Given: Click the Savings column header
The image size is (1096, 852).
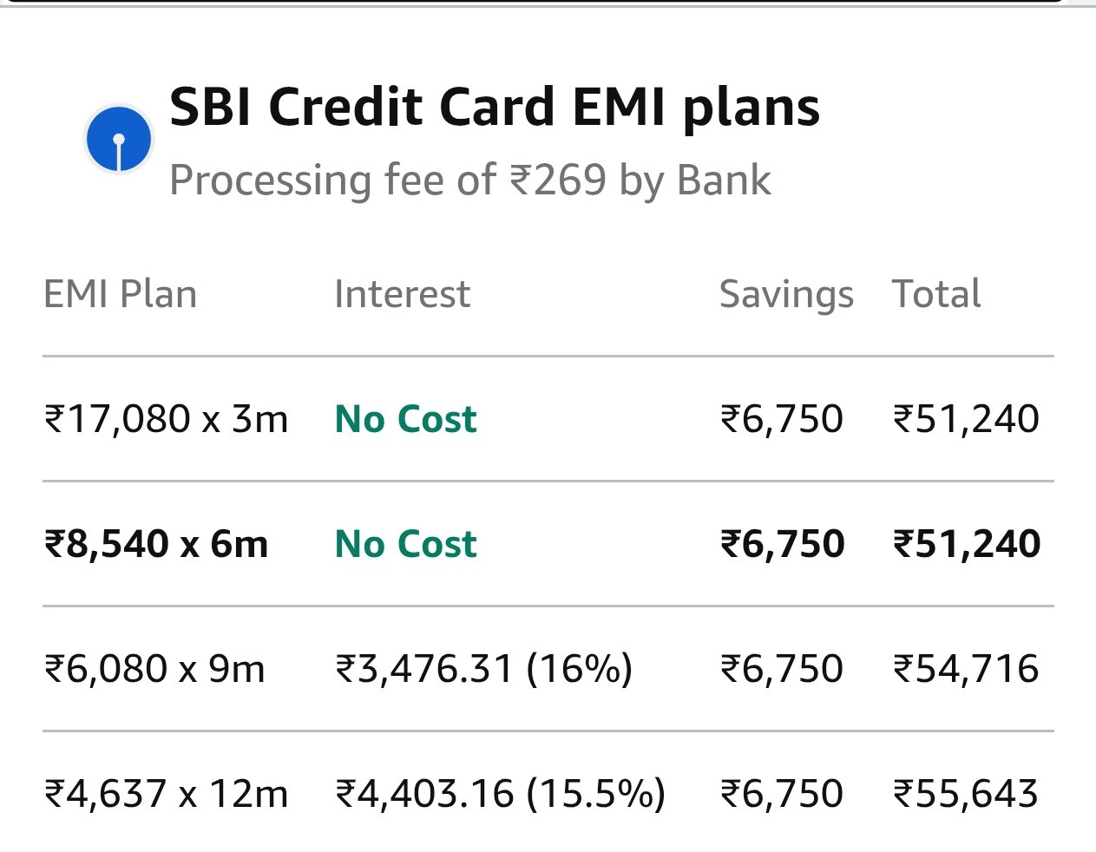Looking at the screenshot, I should 786,295.
